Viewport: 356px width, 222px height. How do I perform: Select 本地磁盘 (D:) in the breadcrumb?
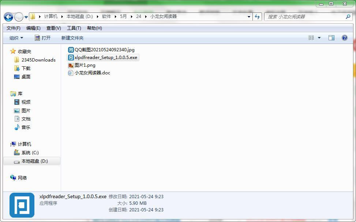[x=80, y=16]
